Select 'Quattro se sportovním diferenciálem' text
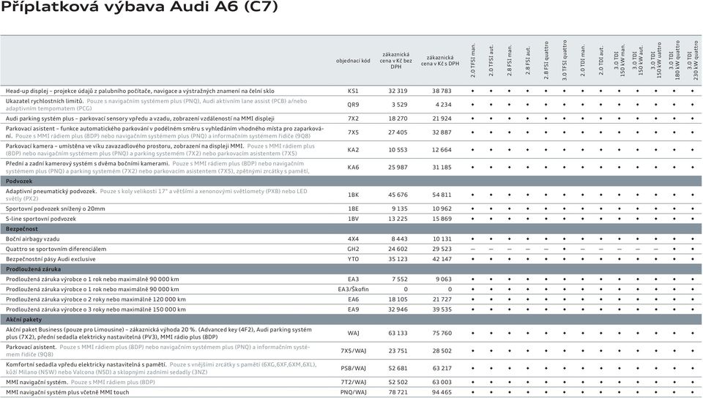703x398 pixels. [x=56, y=249]
